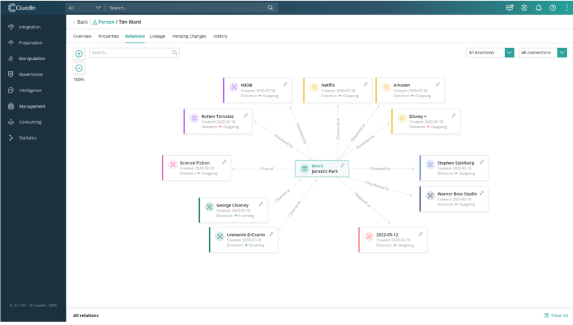Select the Warner Bros Studio entity card
The height and width of the screenshot is (325, 573).
[454, 199]
